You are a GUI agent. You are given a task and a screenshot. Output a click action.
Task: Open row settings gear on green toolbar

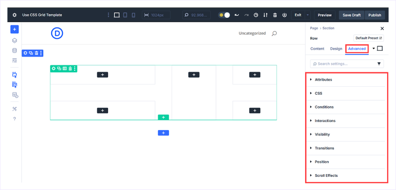[x=54, y=68]
